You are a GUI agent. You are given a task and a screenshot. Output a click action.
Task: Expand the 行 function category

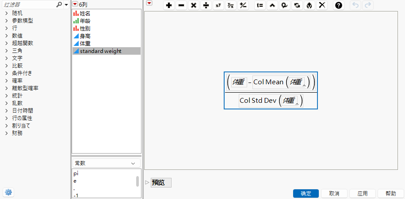[x=7, y=28]
